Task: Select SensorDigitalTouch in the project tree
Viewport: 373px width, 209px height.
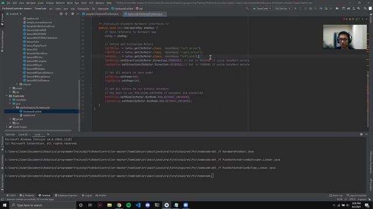Action: click(36, 45)
